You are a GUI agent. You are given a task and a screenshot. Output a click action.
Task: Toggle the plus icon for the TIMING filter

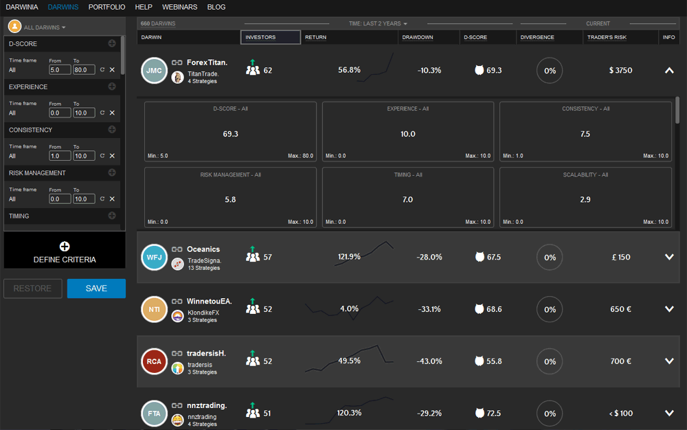(112, 216)
